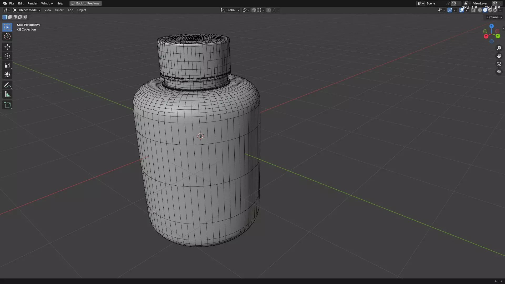Open the Options dropdown

pos(494,17)
